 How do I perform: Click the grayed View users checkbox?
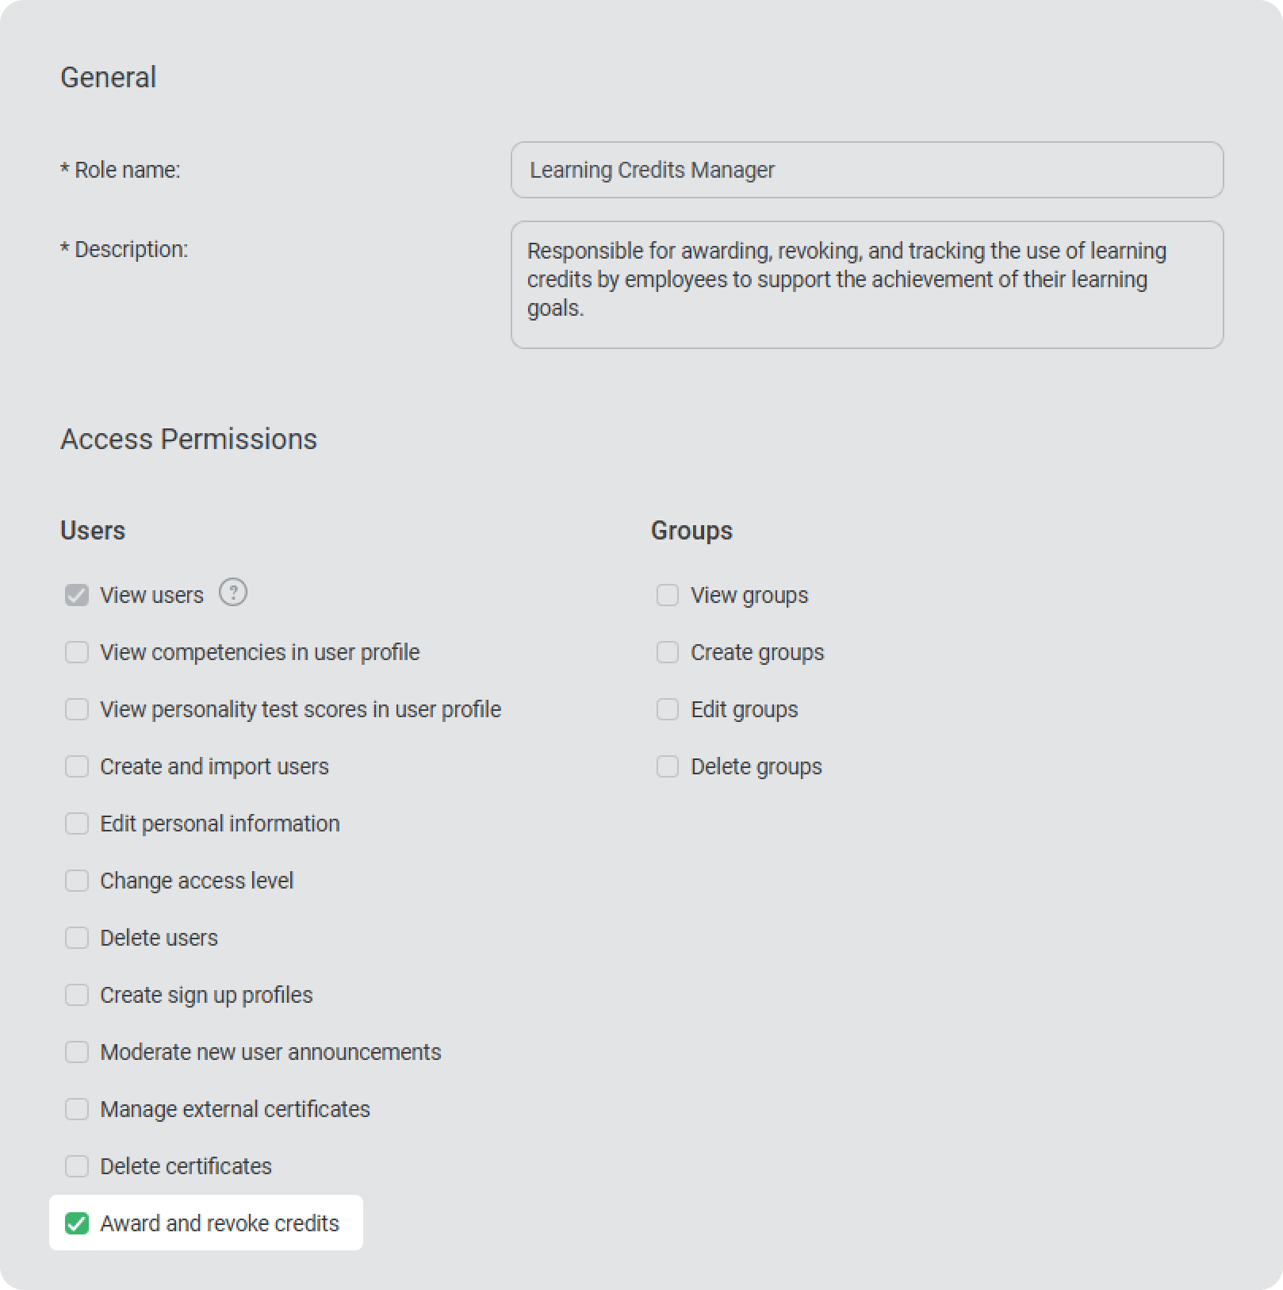[77, 595]
